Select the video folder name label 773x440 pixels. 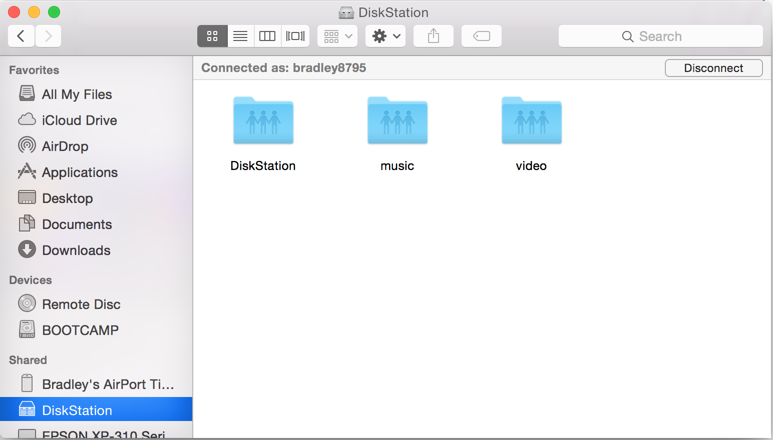[x=531, y=166]
